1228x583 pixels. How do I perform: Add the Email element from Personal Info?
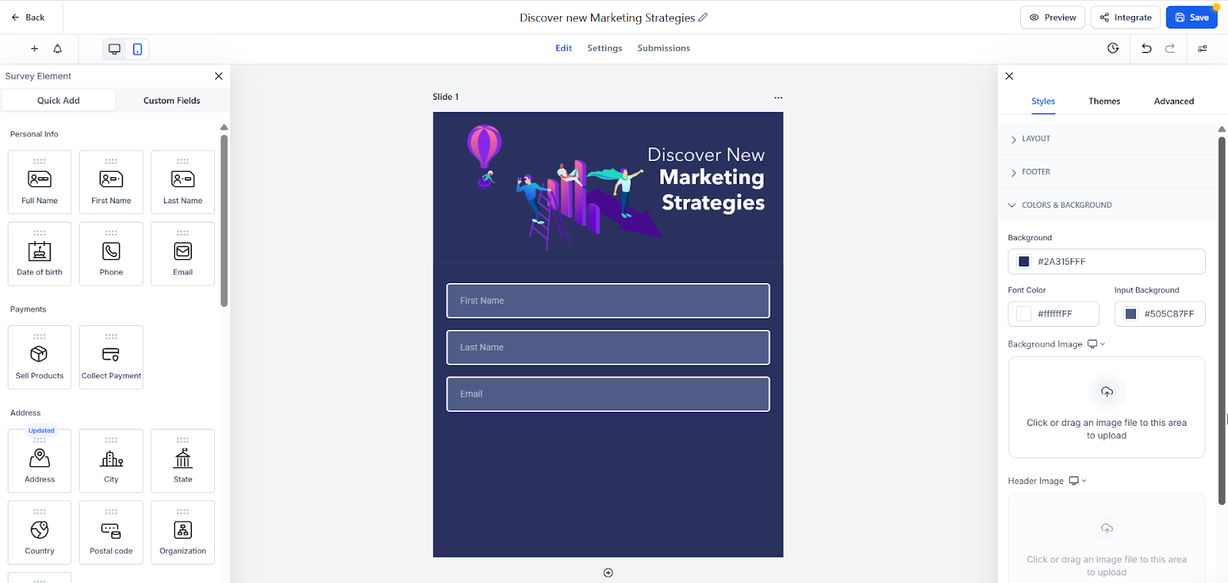[x=183, y=254]
